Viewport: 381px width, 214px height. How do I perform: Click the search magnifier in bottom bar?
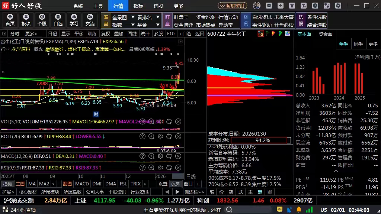(229, 210)
